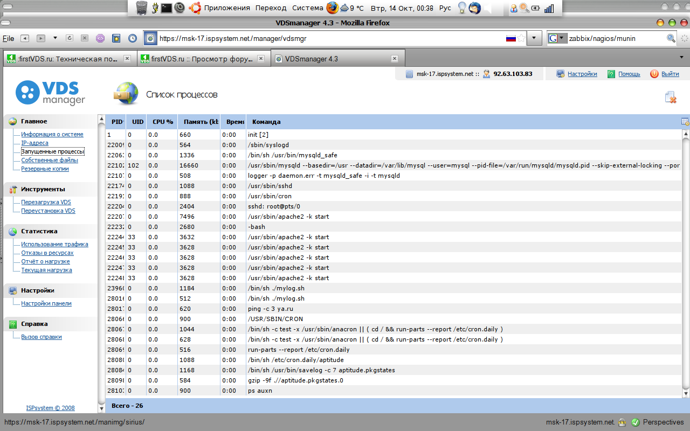The image size is (690, 431).
Task: Click the Ubuntu logo in the panel
Action: (195, 8)
